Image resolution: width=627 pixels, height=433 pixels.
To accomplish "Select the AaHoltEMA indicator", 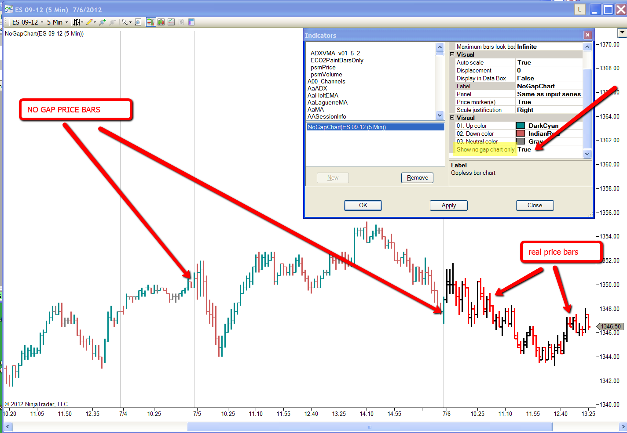I will pos(323,95).
